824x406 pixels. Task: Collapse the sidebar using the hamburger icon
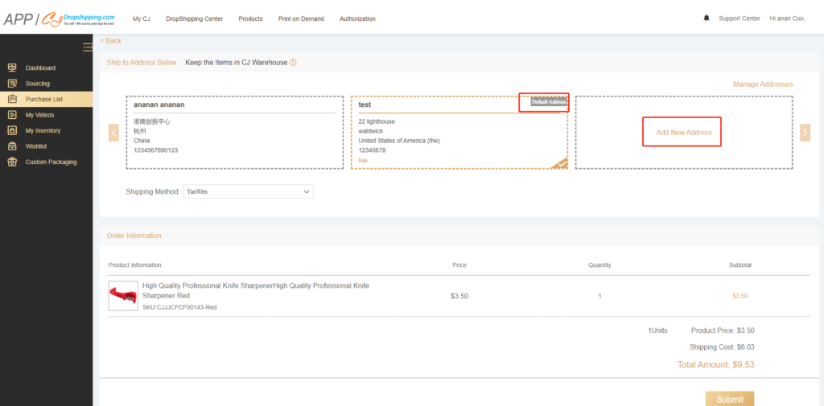(88, 47)
